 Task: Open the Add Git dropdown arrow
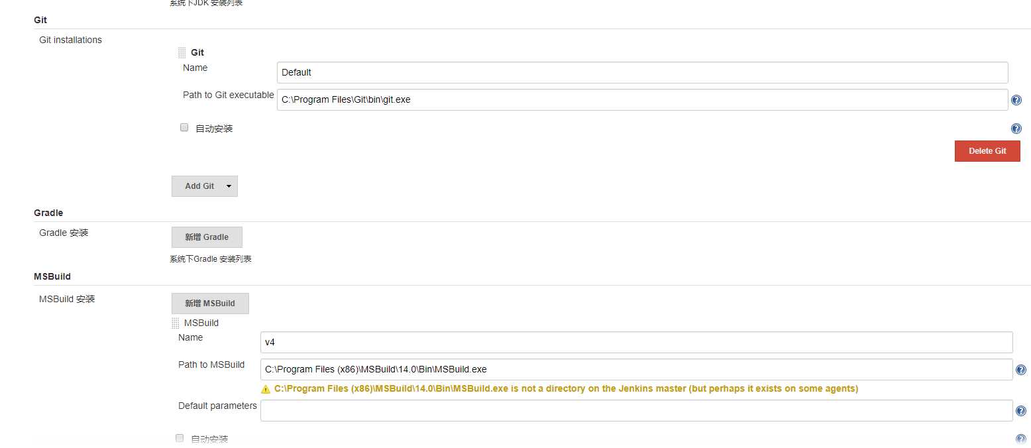[x=229, y=186]
